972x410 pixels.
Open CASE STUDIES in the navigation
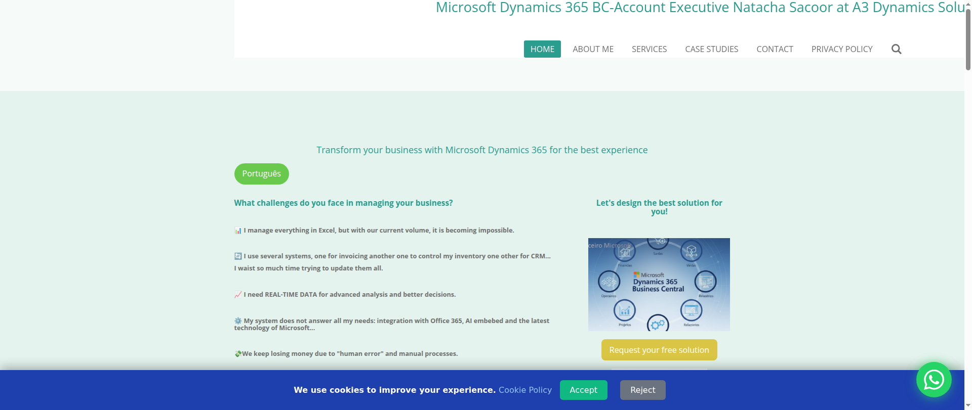click(711, 49)
